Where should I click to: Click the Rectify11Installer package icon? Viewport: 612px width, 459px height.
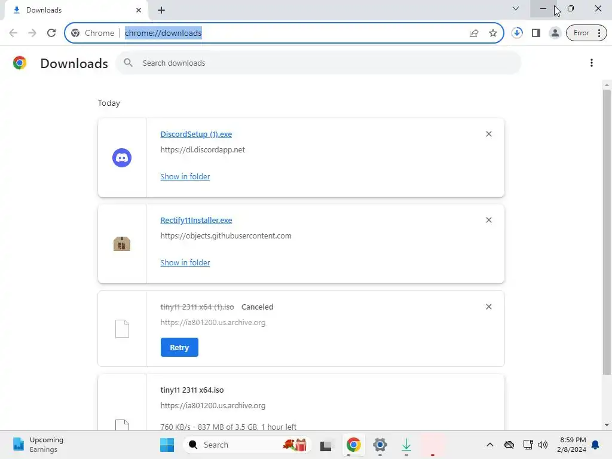[122, 244]
